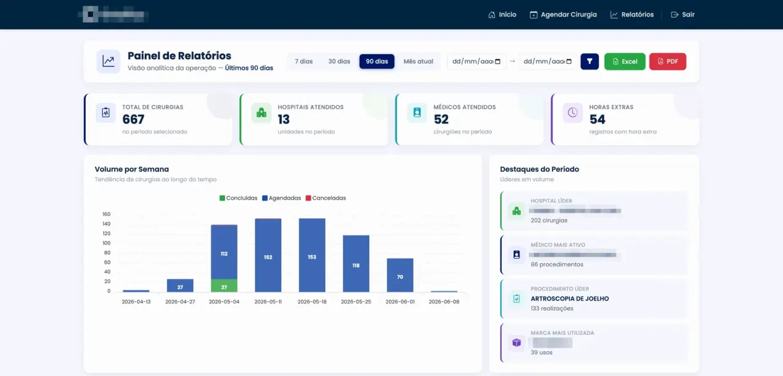Export the report to Excel
Image resolution: width=783 pixels, height=376 pixels.
(625, 61)
